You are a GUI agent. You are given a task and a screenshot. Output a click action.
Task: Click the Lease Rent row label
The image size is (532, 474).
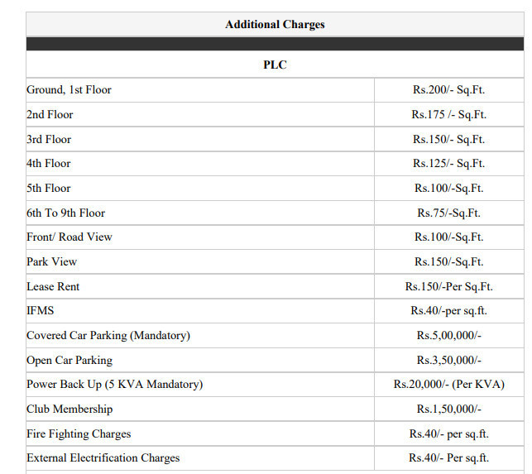53,286
